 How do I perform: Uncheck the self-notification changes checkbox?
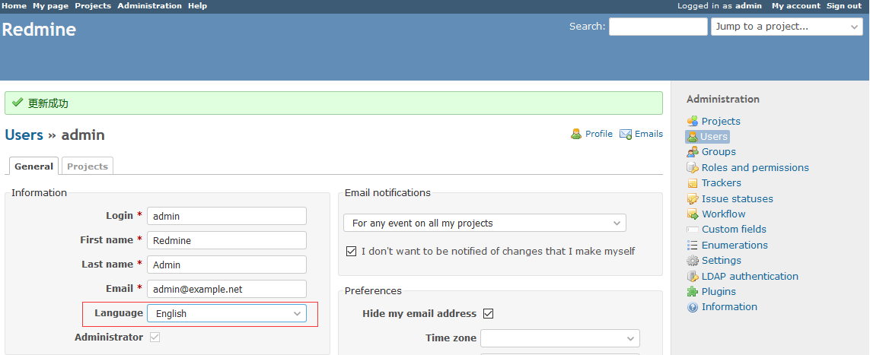[351, 252]
